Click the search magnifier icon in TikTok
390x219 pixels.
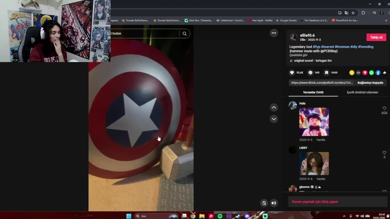click(x=184, y=34)
